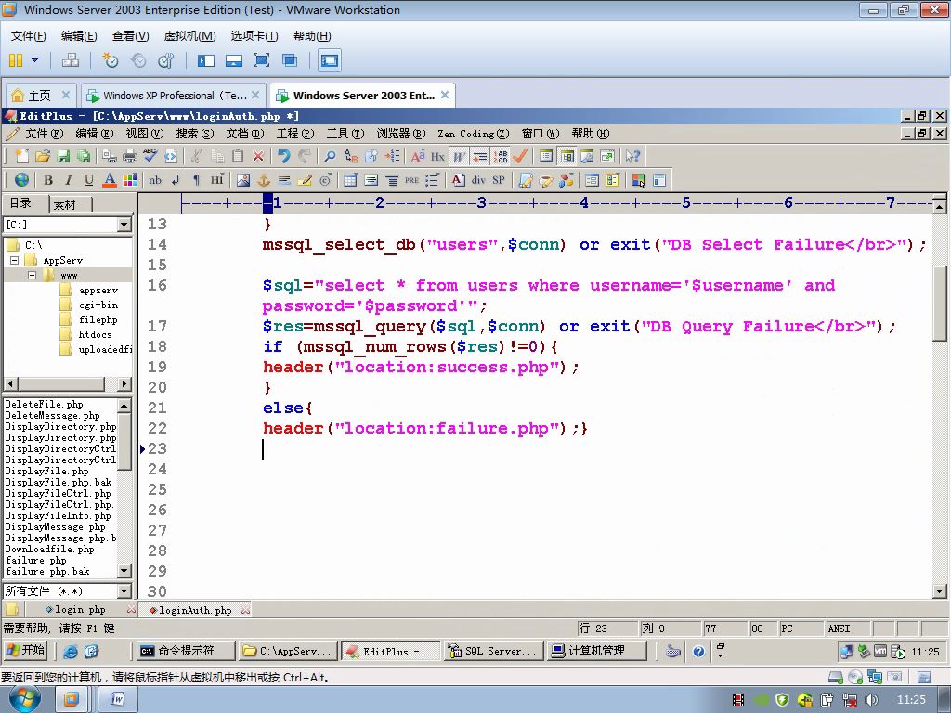Open the font color A dropdown

[110, 180]
